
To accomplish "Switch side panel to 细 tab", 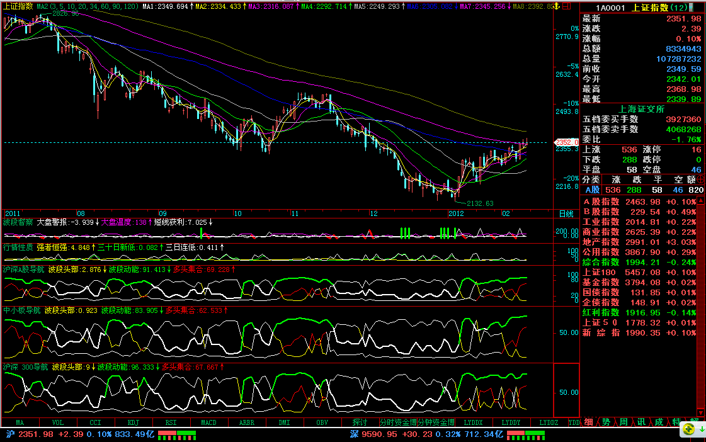I will (588, 422).
